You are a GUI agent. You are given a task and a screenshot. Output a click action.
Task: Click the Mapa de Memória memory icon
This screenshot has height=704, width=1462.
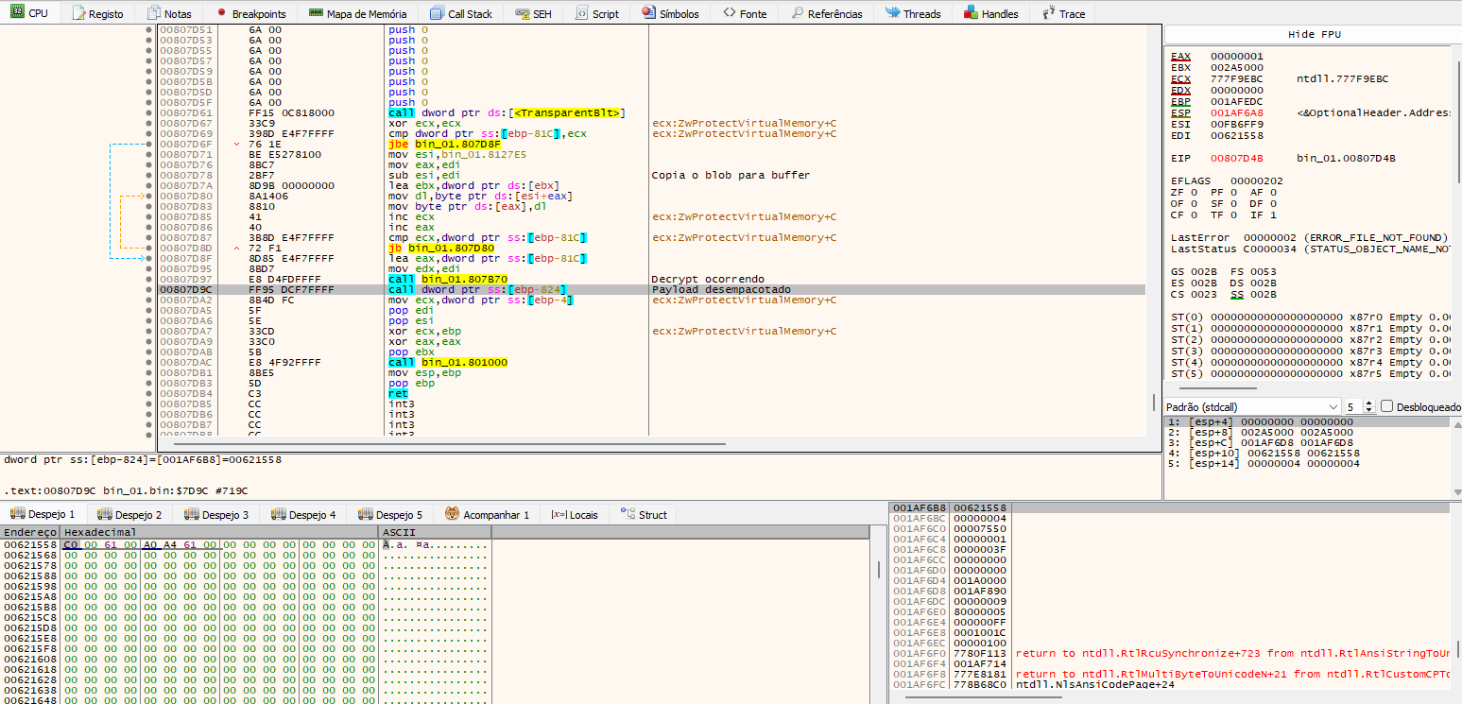[316, 14]
